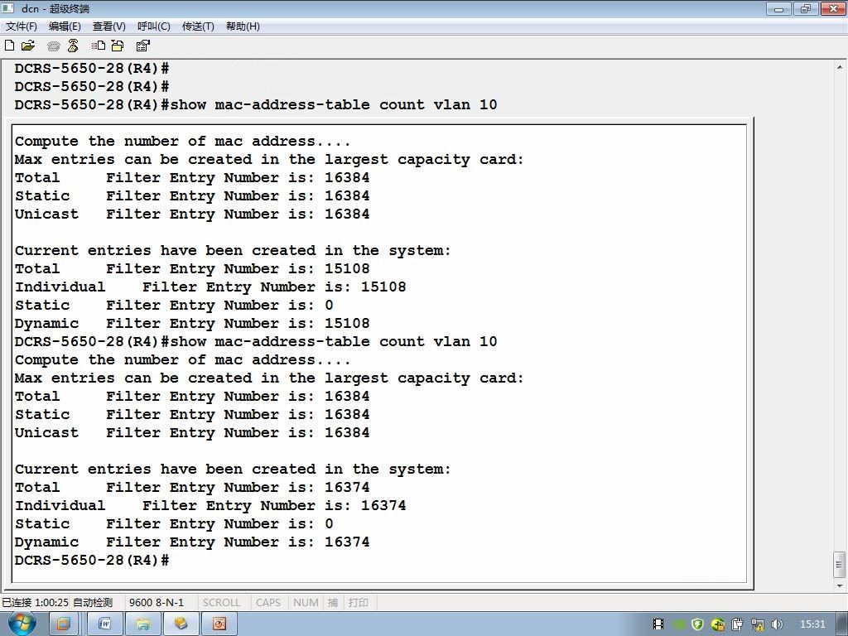848x636 pixels.
Task: Open the File Explorer taskbar button
Action: tap(142, 624)
